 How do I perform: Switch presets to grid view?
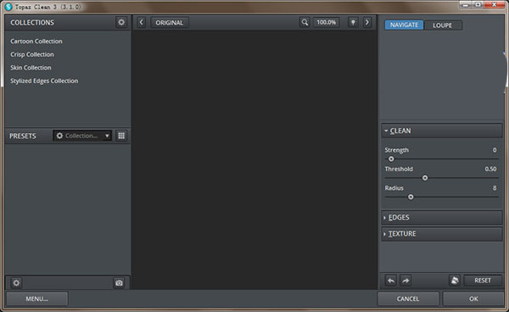pos(121,136)
